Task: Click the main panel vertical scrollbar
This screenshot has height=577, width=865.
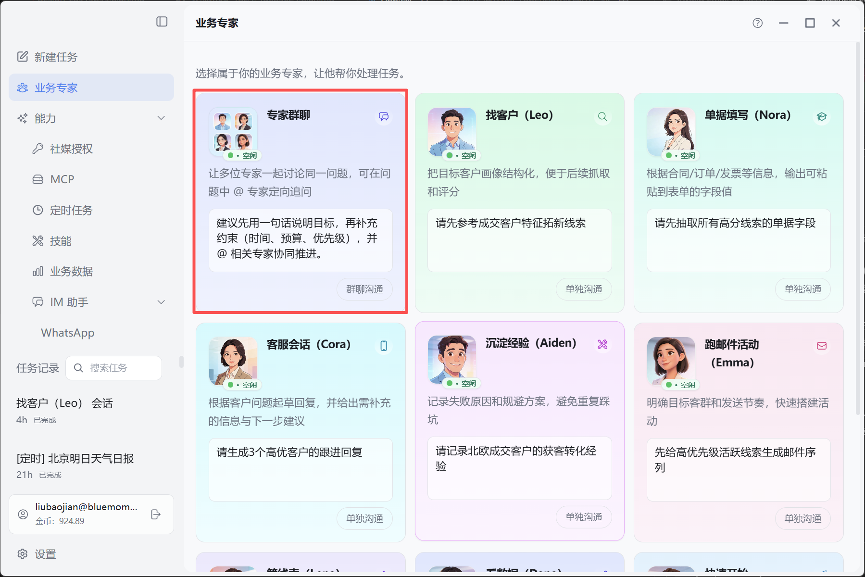Action: click(x=858, y=228)
